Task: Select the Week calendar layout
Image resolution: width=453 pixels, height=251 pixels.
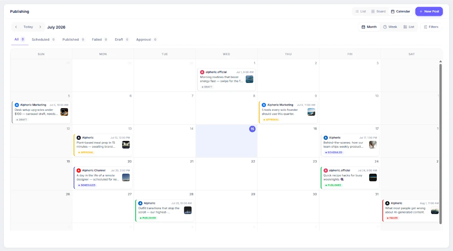Action: [390, 27]
